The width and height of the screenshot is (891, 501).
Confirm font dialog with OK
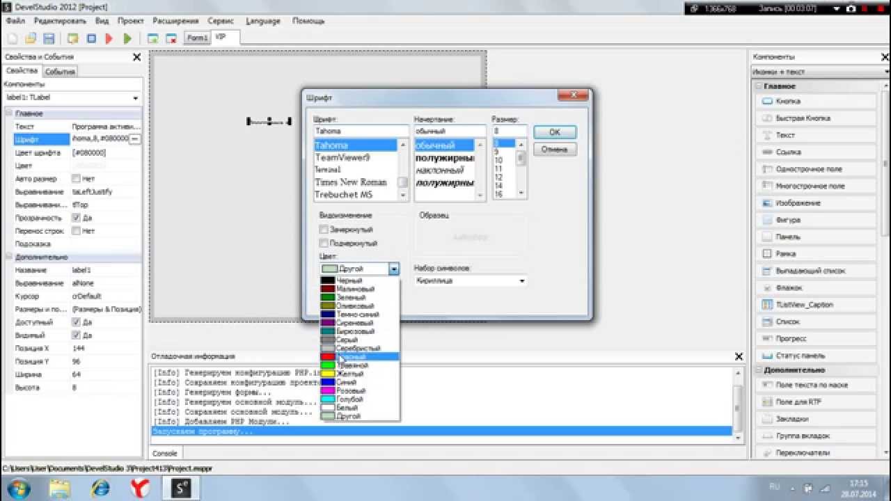555,132
